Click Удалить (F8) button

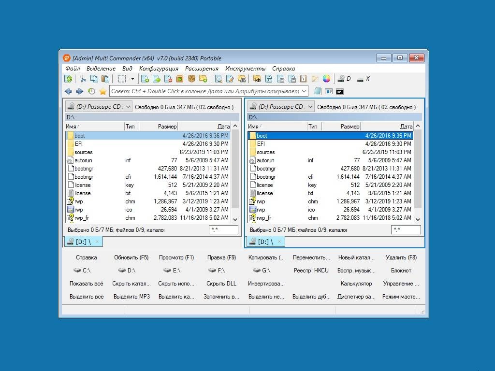coord(401,257)
